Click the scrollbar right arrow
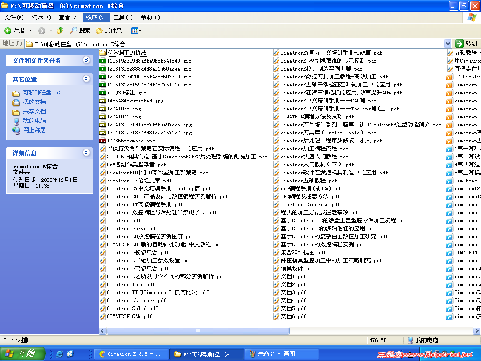Image resolution: width=481 pixels, height=361 pixels. pyautogui.click(x=476, y=330)
